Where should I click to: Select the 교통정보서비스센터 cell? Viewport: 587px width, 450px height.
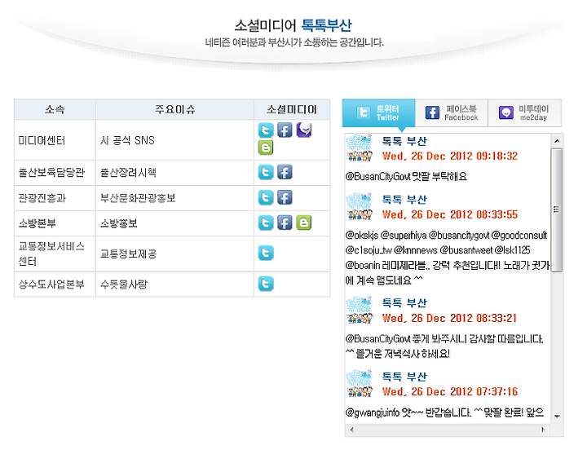(x=55, y=254)
